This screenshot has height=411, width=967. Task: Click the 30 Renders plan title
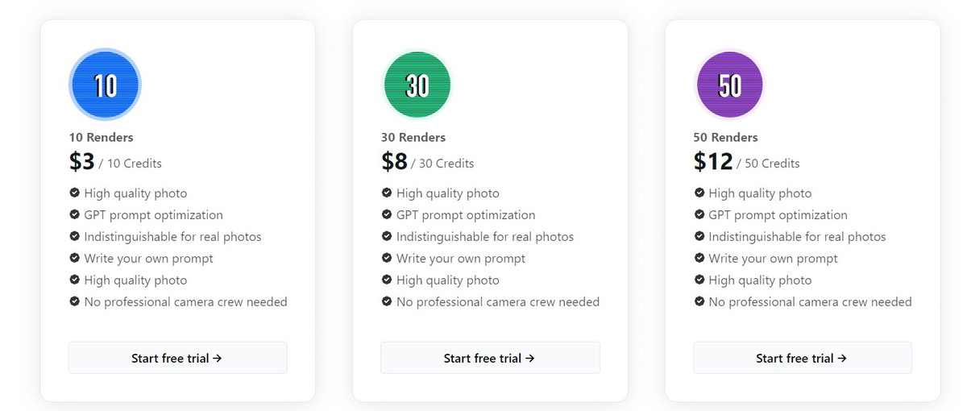point(413,138)
